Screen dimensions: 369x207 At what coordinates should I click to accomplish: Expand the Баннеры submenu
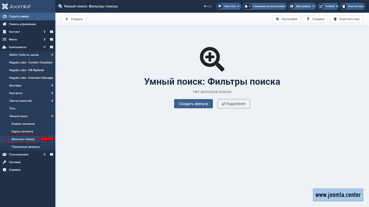pyautogui.click(x=52, y=85)
